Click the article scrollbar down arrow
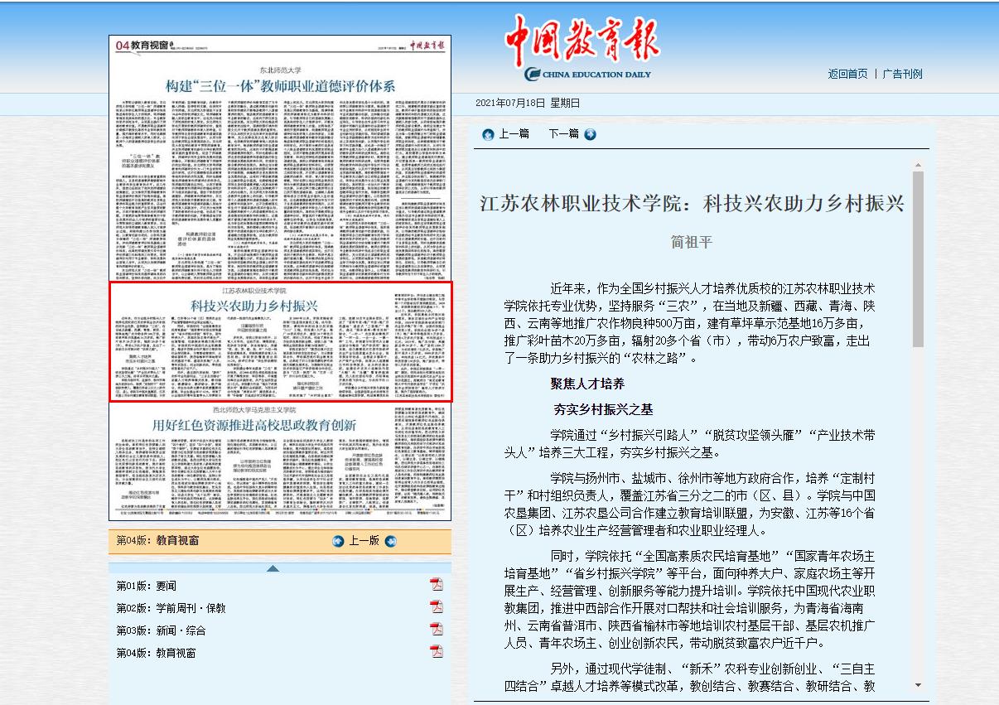Screen dimensions: 999x705 click(918, 685)
